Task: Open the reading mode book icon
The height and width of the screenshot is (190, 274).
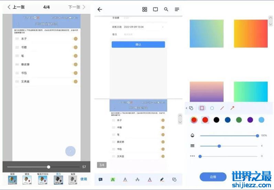Action: click(155, 10)
